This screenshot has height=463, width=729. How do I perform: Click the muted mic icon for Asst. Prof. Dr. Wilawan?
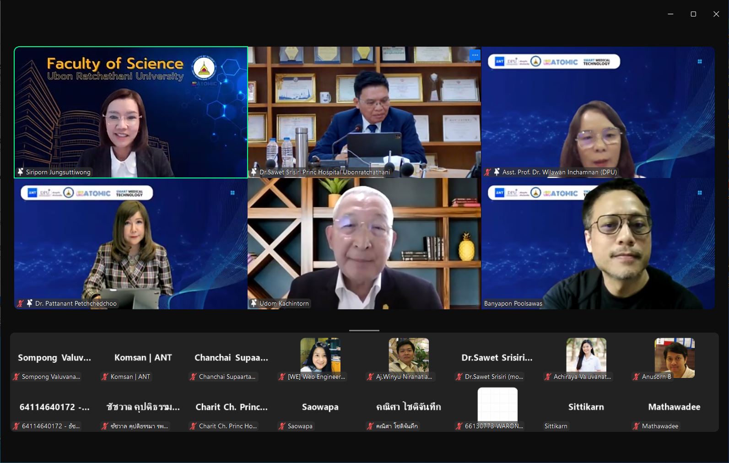click(x=488, y=172)
